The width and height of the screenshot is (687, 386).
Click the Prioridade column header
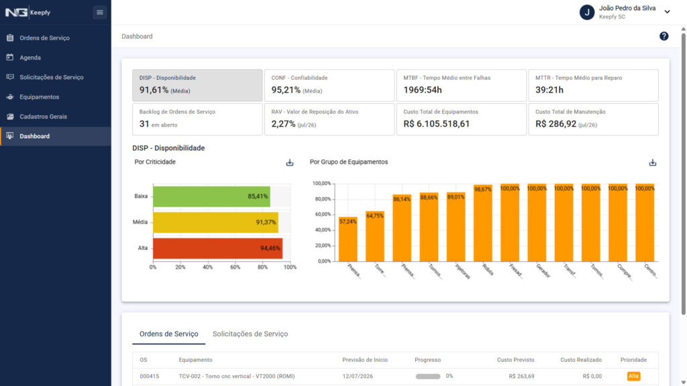point(633,360)
